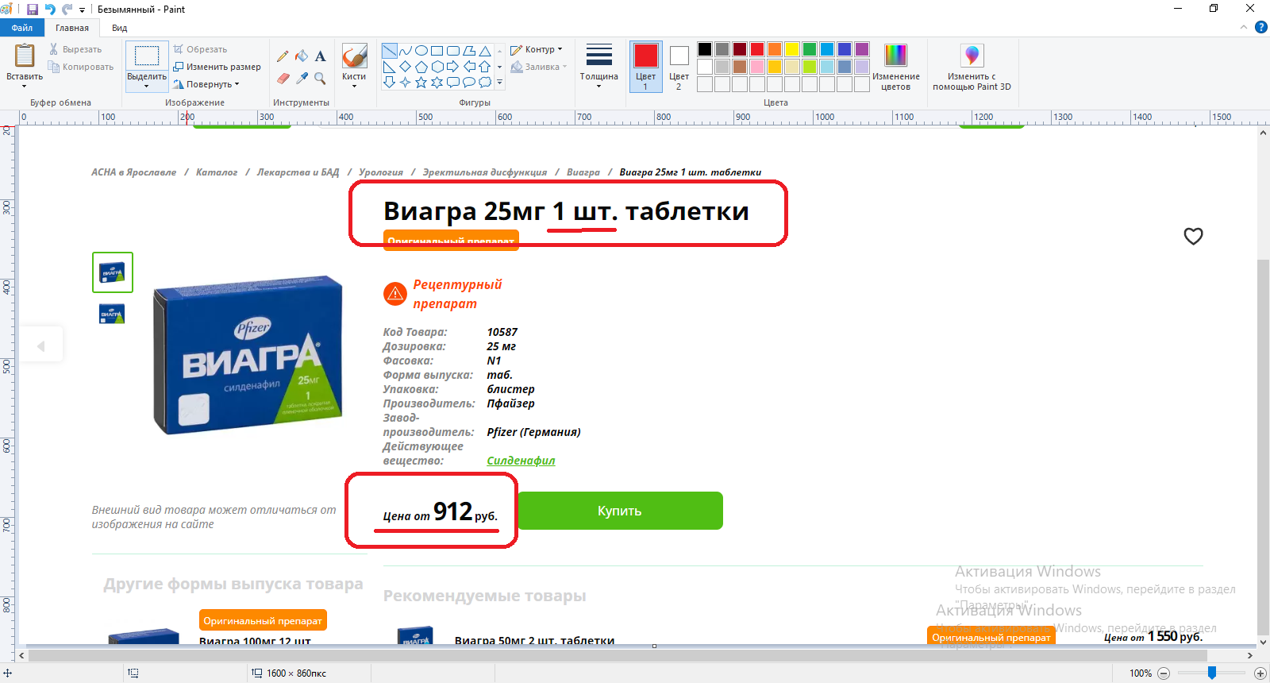Choose the yellow color swatch
Screen dimensions: 1270x683
pos(791,49)
